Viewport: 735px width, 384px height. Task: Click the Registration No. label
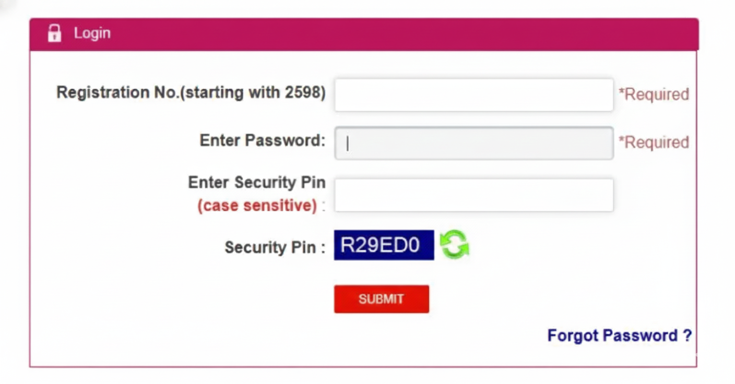tap(191, 93)
